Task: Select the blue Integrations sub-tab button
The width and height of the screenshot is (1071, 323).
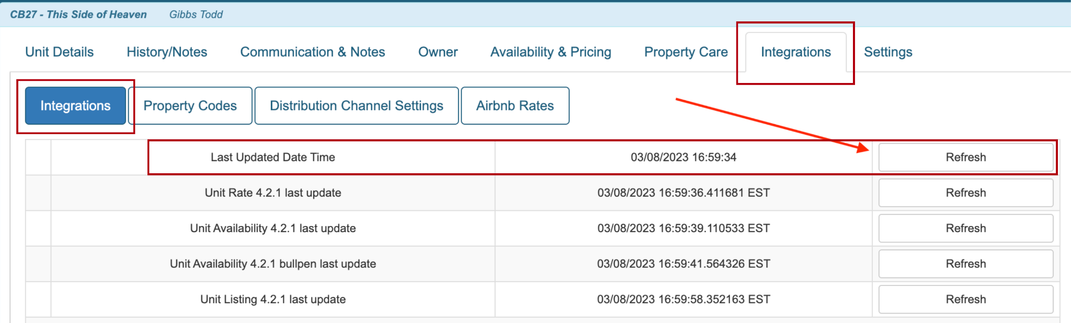Action: point(75,106)
